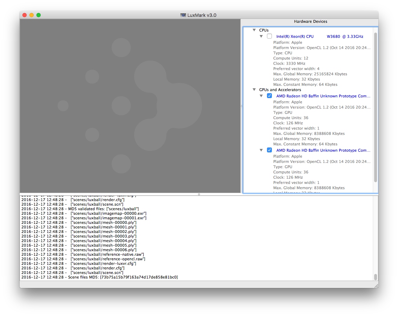Click the 'Clock: 3330 MHz' line
Viewport: 398px width, 316px height.
tap(289, 63)
